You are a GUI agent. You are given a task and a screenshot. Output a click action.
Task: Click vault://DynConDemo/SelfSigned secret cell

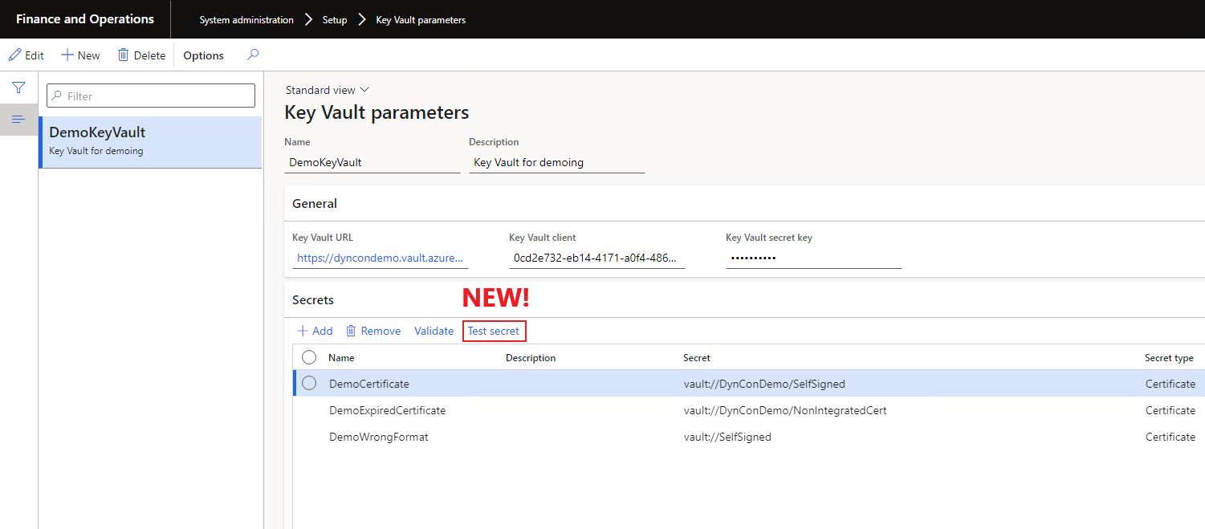(764, 384)
